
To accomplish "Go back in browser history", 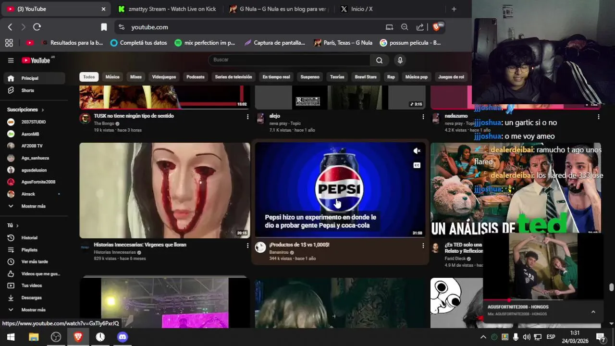I will [x=10, y=27].
